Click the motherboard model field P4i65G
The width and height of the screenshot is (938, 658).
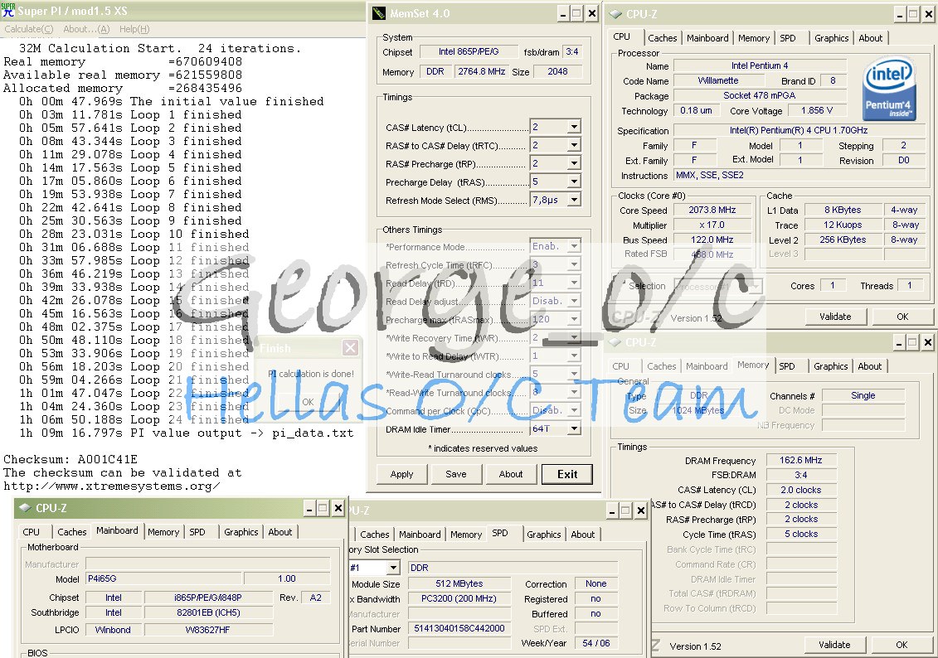164,578
